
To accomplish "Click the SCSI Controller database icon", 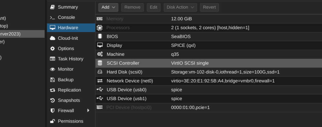I will [100, 63].
